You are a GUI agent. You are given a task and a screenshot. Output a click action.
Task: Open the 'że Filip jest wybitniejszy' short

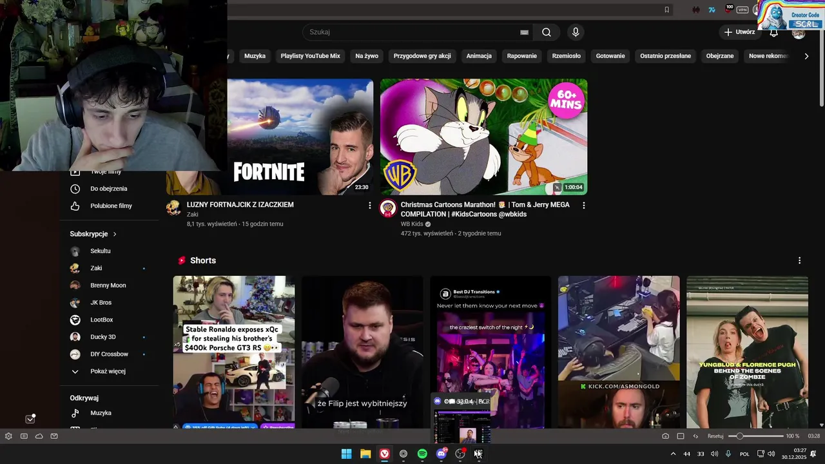[x=362, y=352]
